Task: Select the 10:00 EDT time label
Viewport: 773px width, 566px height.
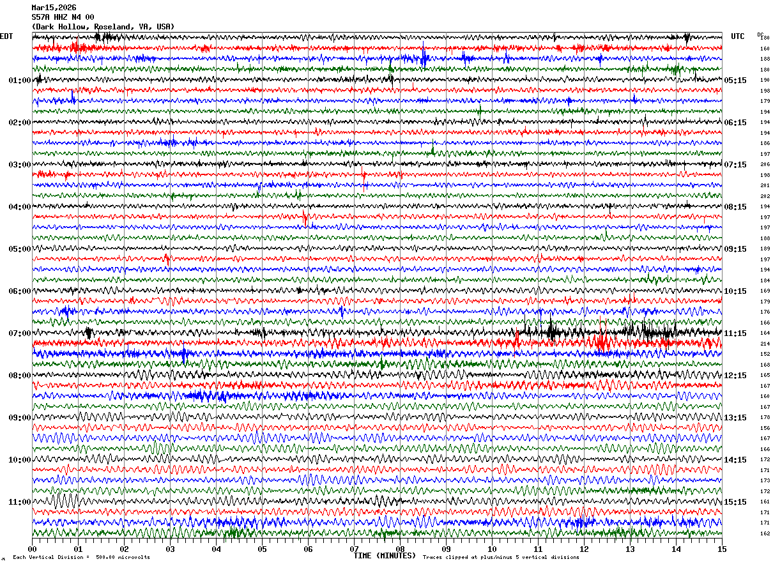Action: pyautogui.click(x=20, y=460)
